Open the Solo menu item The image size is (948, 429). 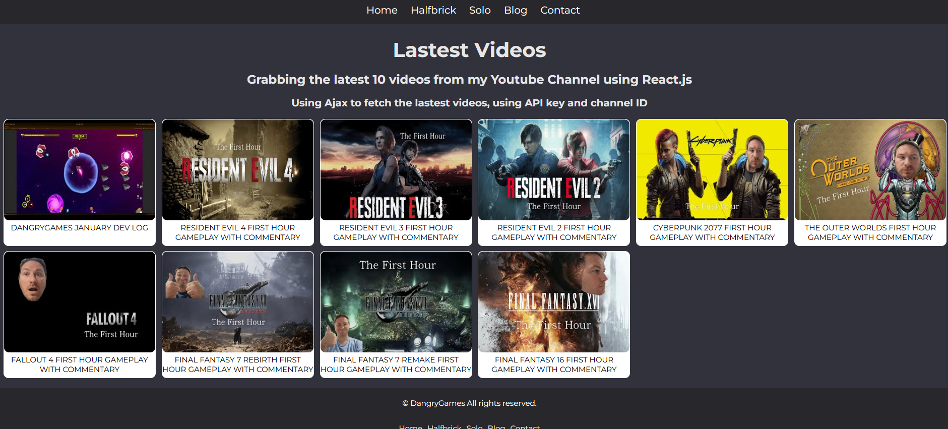[x=479, y=10]
